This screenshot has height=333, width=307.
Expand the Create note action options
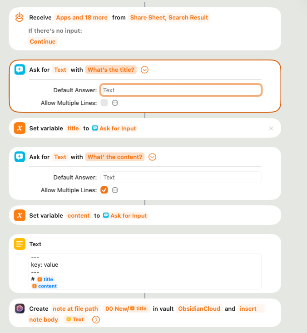pos(96,319)
